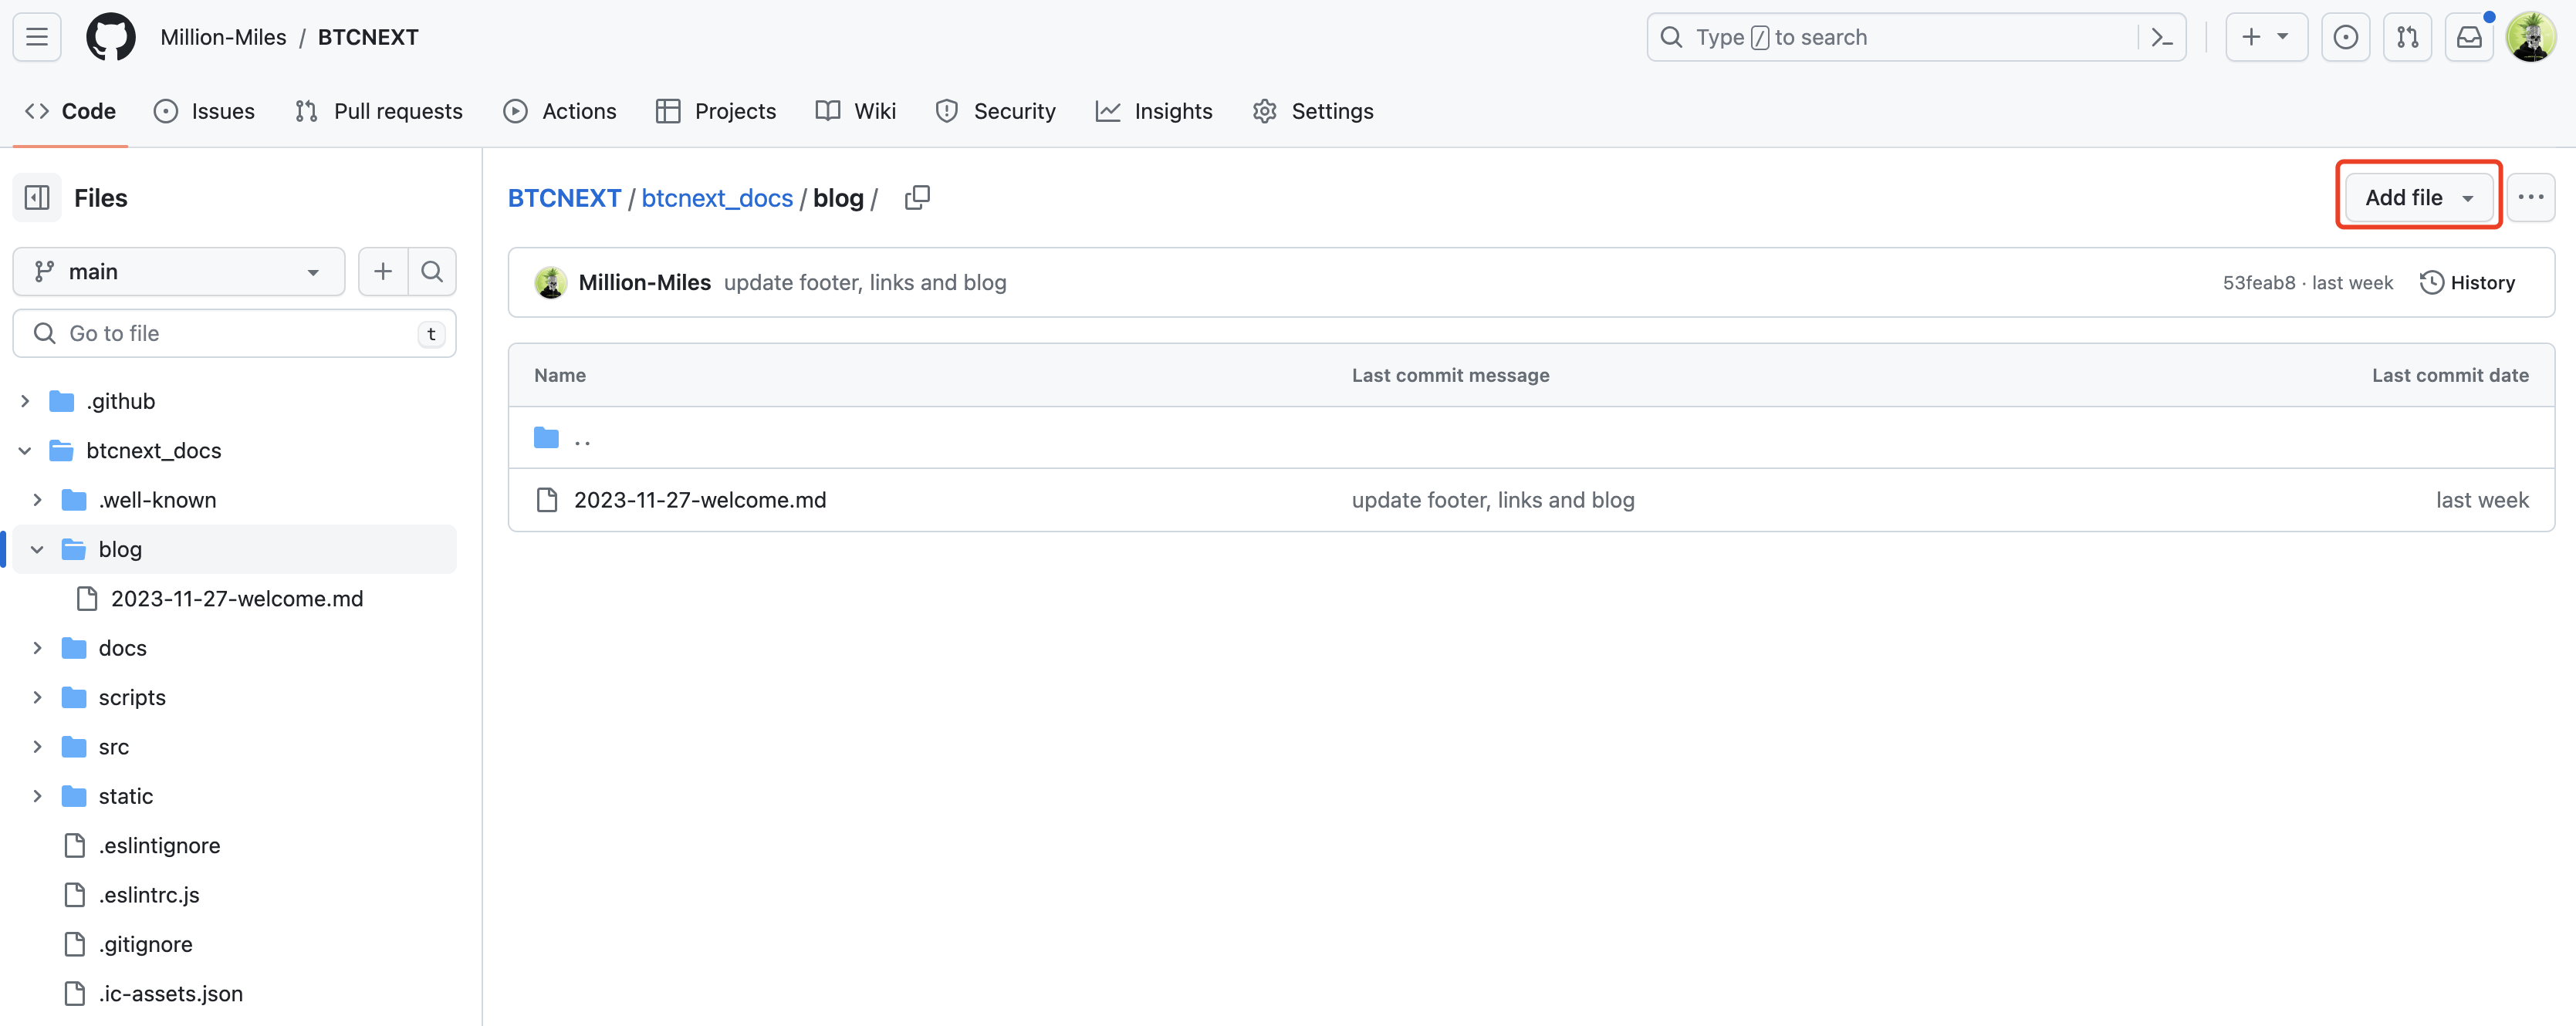Switch to the Issues tab
The height and width of the screenshot is (1026, 2576).
click(x=204, y=111)
